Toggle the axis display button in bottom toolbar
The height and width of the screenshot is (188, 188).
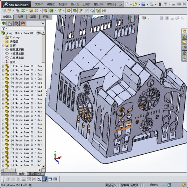click(39, 179)
